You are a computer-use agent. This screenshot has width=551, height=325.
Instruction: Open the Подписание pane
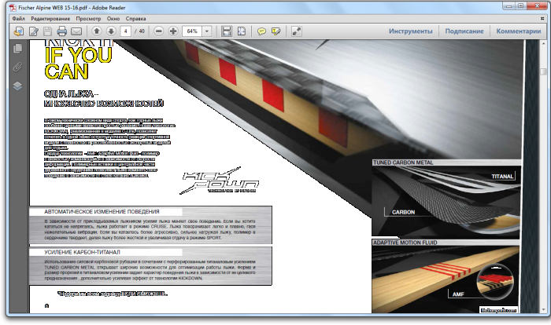464,31
